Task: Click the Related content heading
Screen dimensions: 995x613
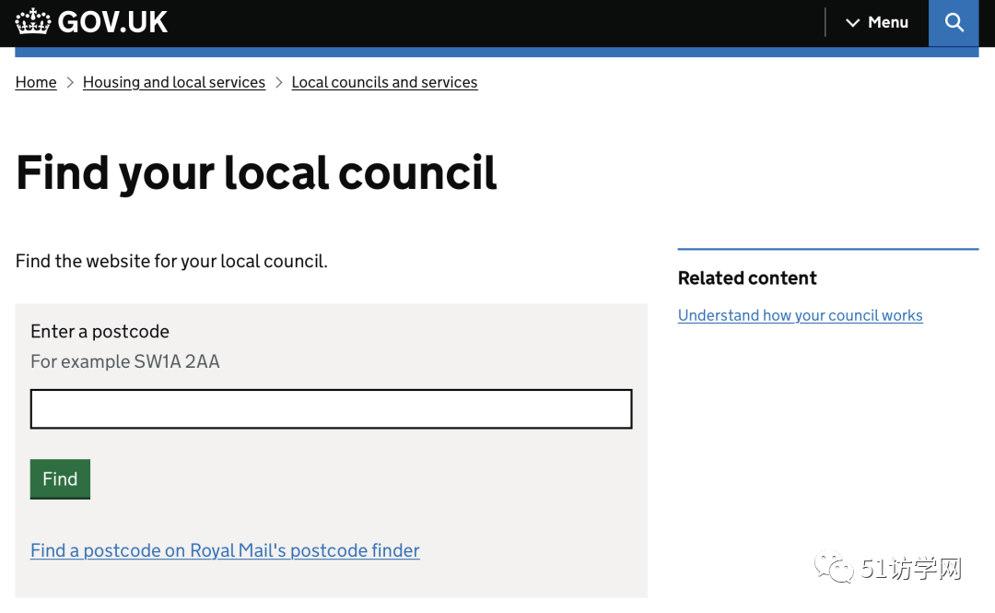Action: tap(747, 278)
